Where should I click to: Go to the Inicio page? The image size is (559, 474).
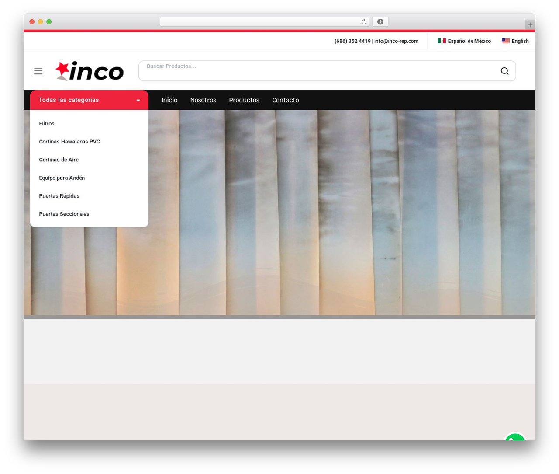coord(169,100)
